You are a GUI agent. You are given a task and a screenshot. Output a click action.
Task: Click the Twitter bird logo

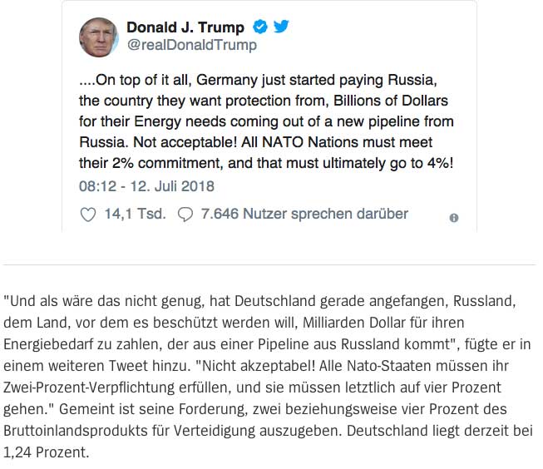coord(281,27)
